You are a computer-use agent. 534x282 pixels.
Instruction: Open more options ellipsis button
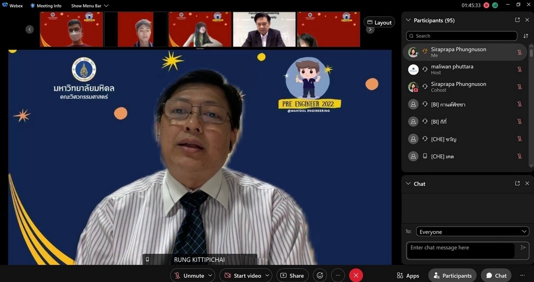(x=338, y=275)
